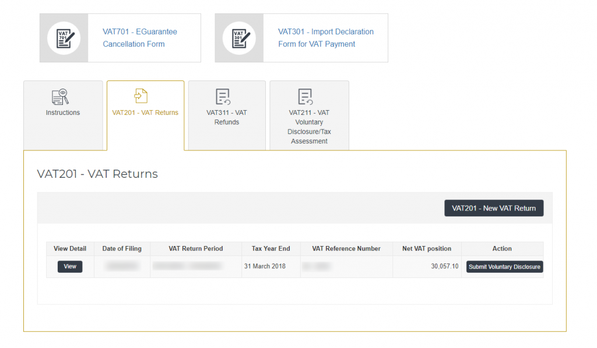The width and height of the screenshot is (597, 348).
Task: Click the 30,057.10 net VAT value
Action: click(445, 266)
